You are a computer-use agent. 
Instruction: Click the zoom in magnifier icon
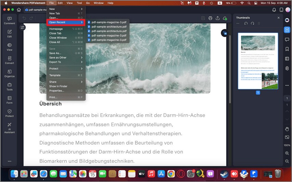(287, 153)
